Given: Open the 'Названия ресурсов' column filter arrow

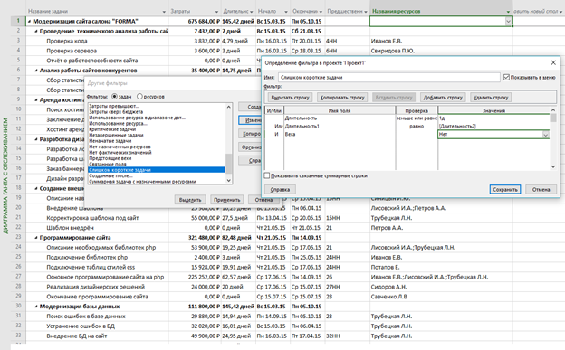Looking at the screenshot, I should (508, 12).
